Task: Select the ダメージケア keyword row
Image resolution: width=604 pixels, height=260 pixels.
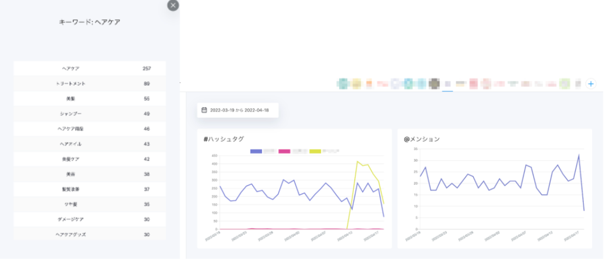Action: (90, 220)
